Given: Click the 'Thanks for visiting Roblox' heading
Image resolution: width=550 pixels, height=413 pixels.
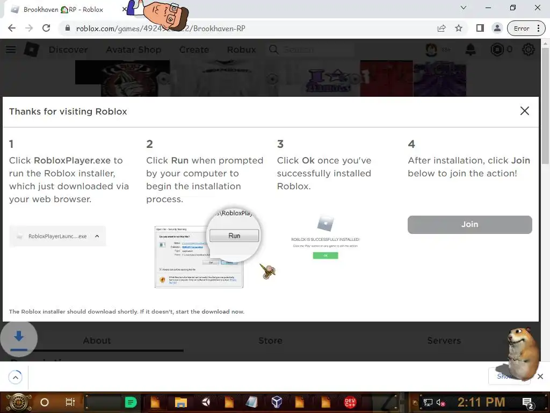Looking at the screenshot, I should point(68,111).
